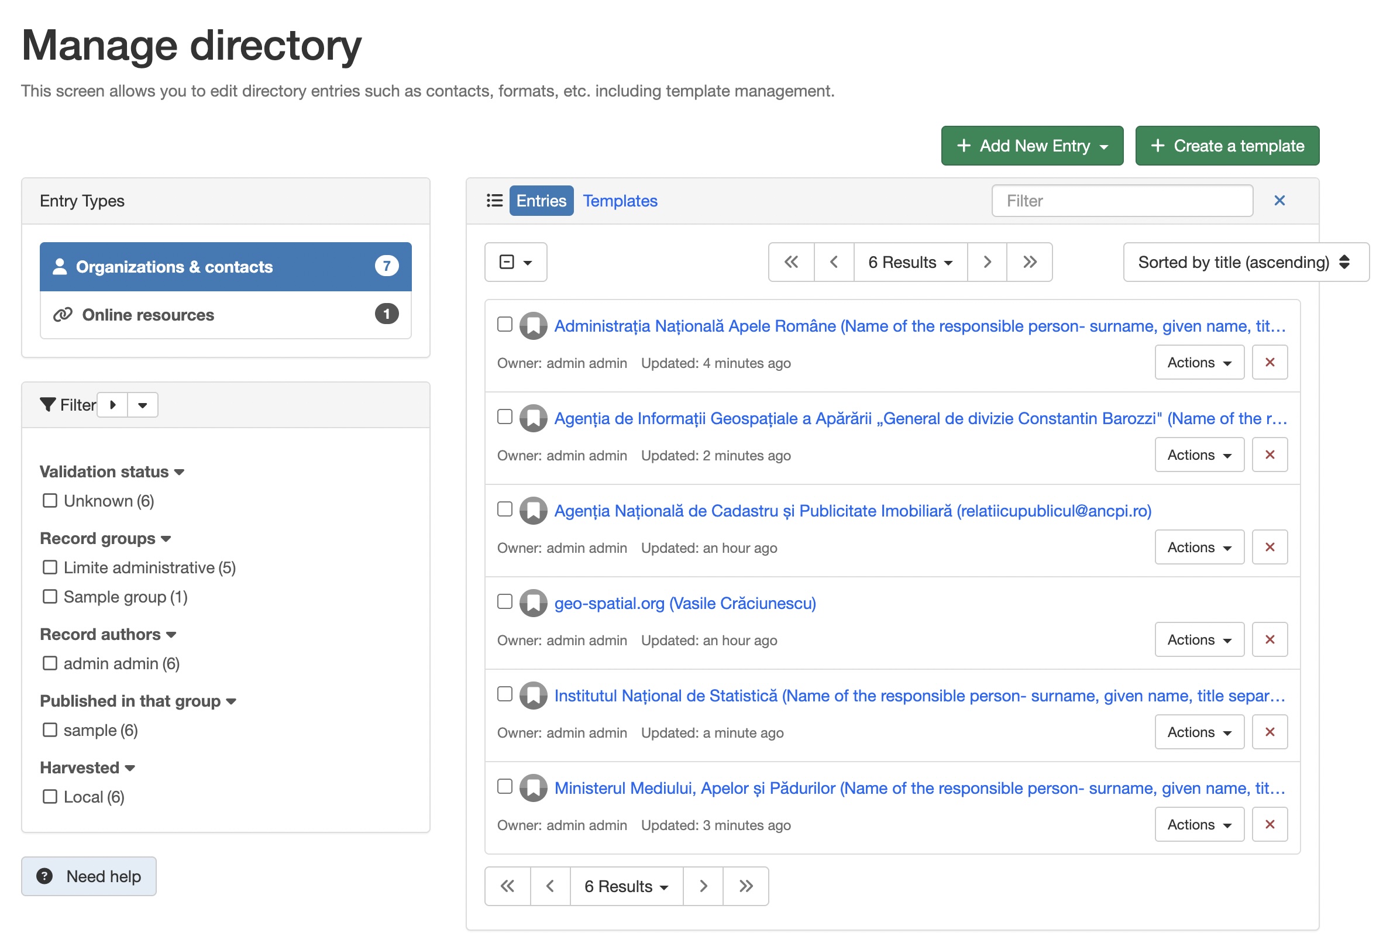
Task: Jump to last page in top pagination
Action: coord(1029,262)
